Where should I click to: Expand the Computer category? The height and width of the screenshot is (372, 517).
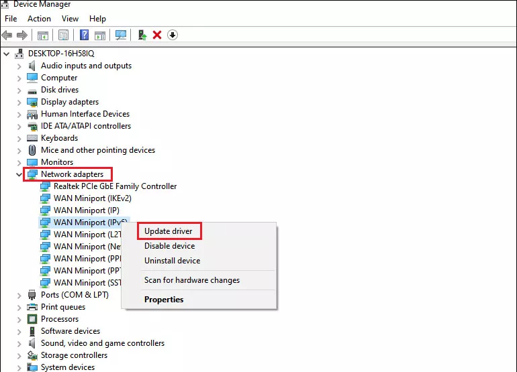[19, 78]
